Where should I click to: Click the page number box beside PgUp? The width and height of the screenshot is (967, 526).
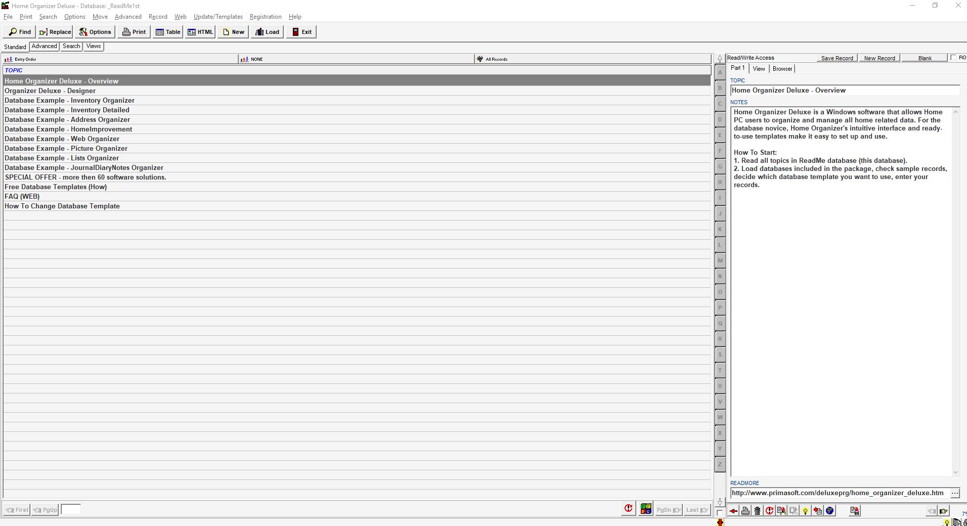point(71,510)
